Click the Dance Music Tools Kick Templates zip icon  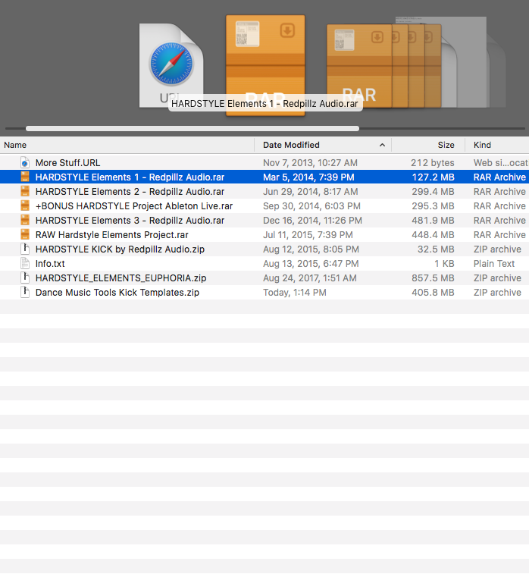tap(25, 293)
